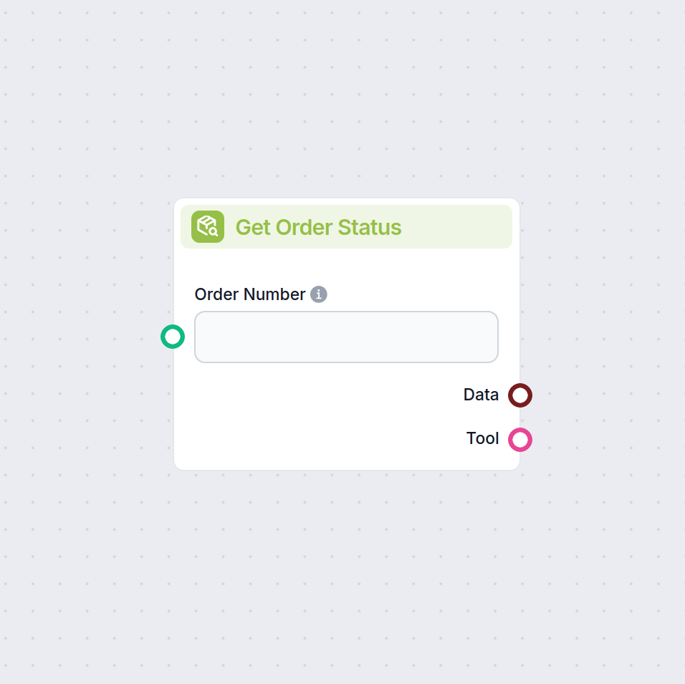Click the Order Number field label
The image size is (685, 684).
point(250,294)
